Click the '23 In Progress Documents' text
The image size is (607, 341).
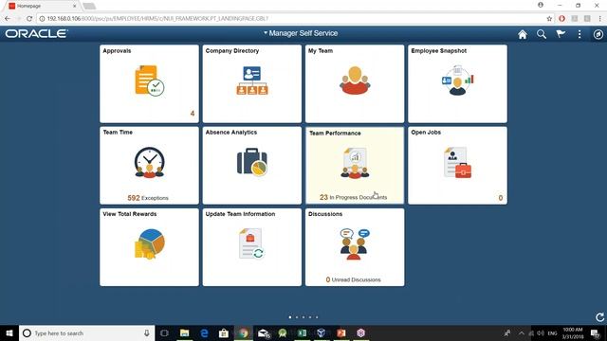(353, 197)
